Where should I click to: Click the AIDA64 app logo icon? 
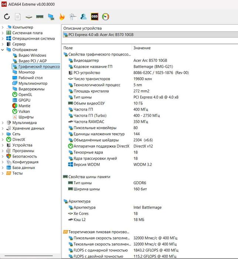pyautogui.click(x=4, y=4)
